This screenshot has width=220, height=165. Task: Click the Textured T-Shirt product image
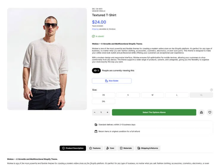pos(47,59)
